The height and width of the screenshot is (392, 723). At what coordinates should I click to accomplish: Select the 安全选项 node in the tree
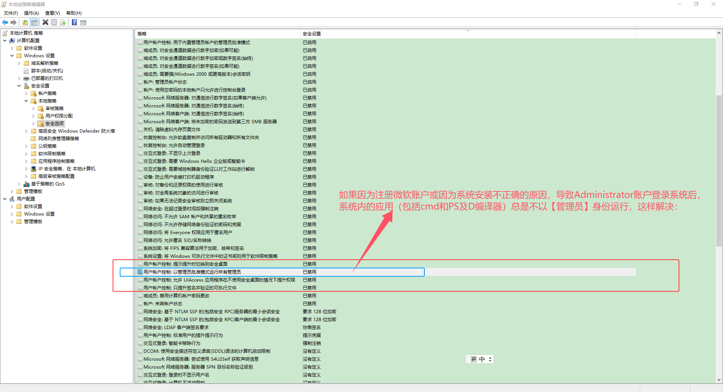(x=55, y=123)
